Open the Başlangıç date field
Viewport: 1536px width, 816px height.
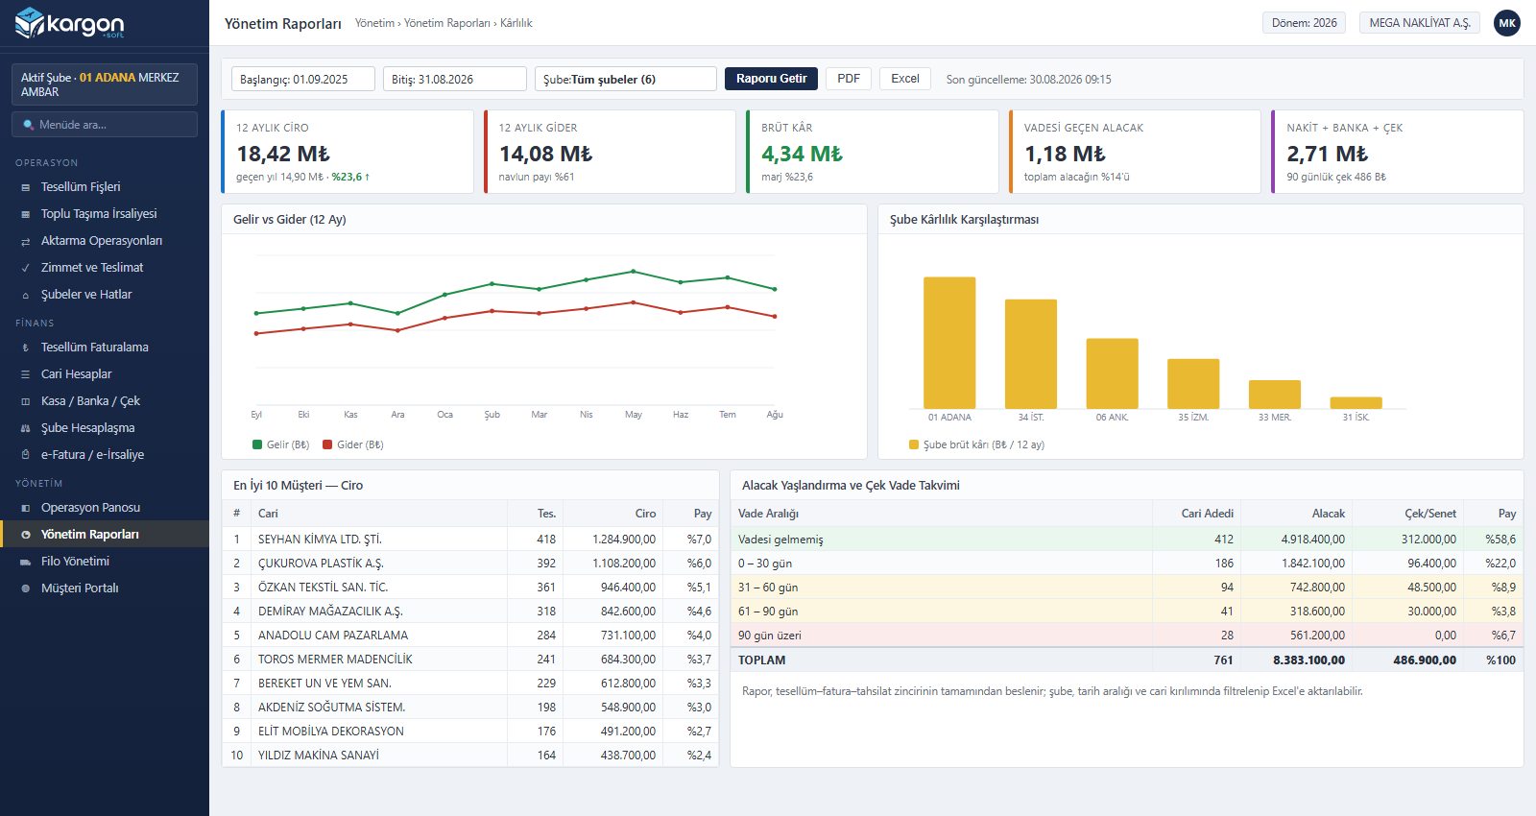tap(303, 79)
